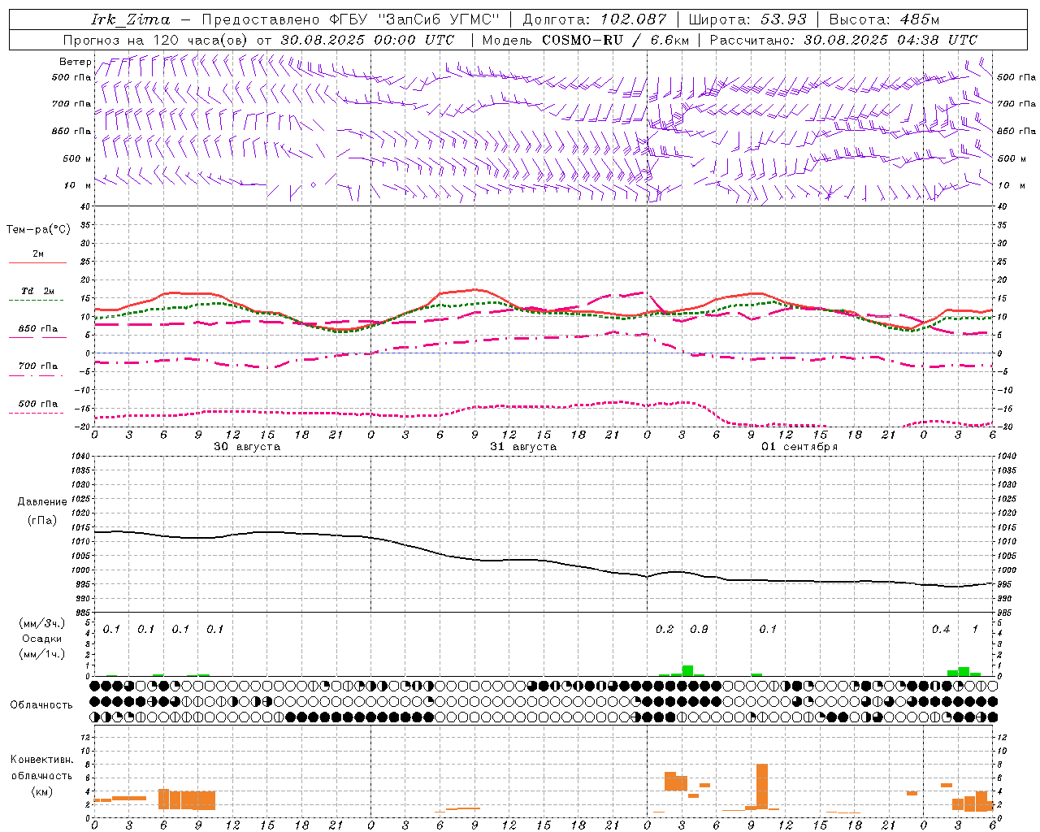Screen dimensions: 1040x832
Task: Click the 'Высота: 485м' elevation value
Action: (884, 19)
